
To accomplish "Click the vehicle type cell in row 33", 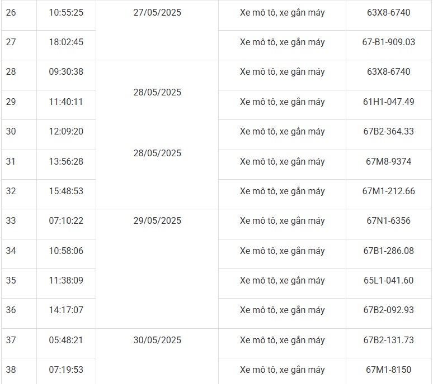I will [x=282, y=220].
